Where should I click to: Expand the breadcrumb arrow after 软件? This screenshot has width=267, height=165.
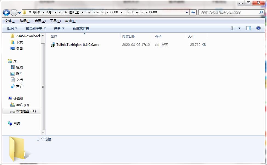coord(43,12)
